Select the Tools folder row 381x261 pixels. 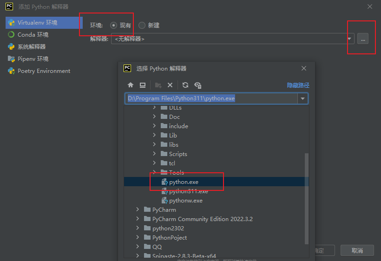tap(216, 173)
